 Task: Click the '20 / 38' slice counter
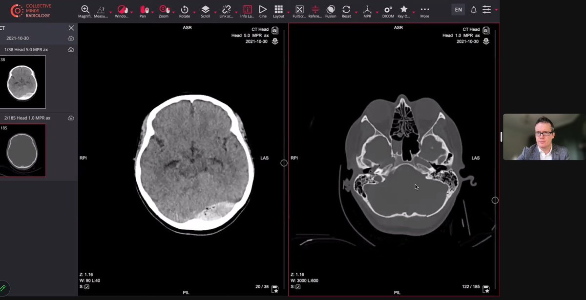[261, 286]
